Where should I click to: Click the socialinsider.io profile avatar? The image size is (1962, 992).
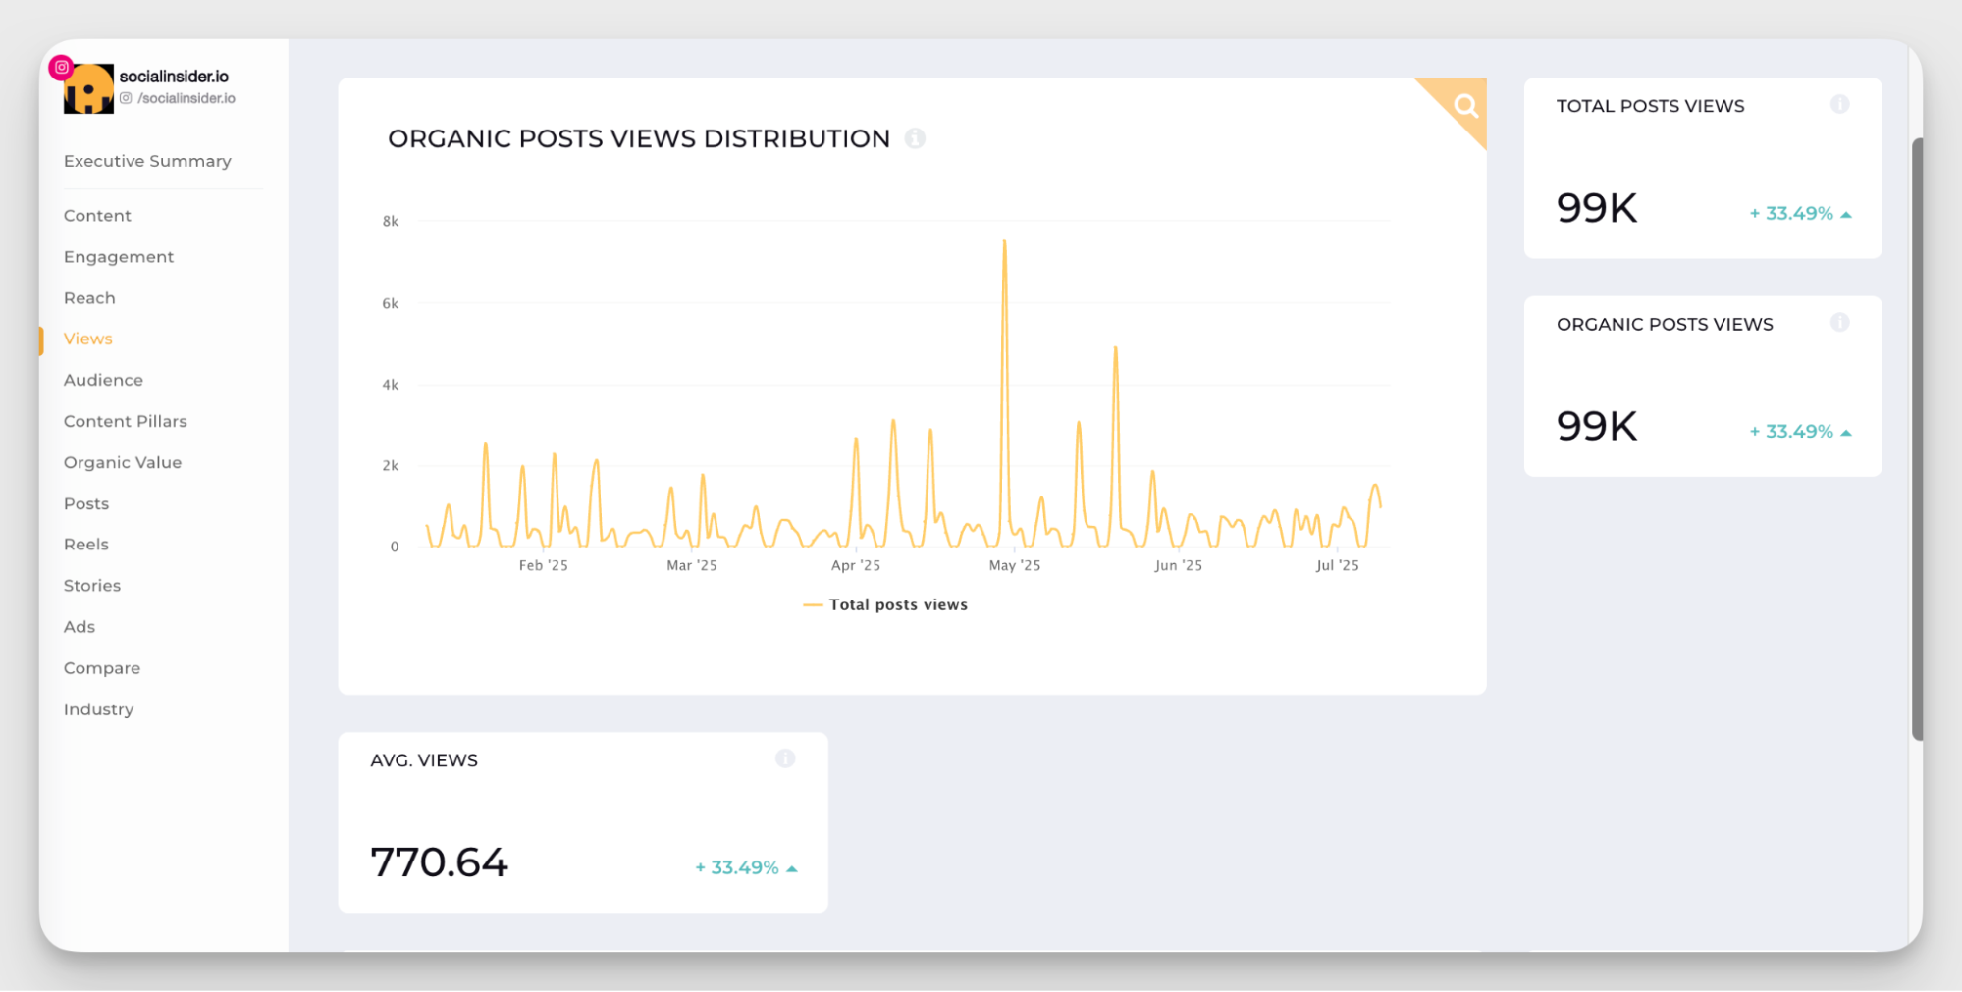(88, 89)
